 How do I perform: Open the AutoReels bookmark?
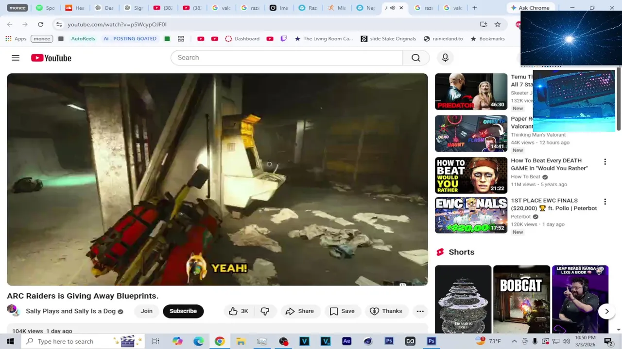[83, 39]
